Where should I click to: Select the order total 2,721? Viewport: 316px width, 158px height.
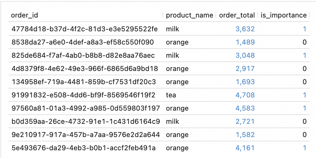coord(245,122)
